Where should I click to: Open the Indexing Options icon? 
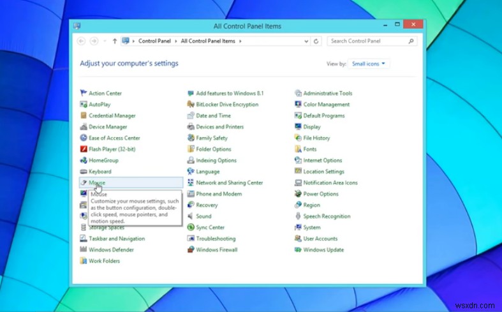tap(191, 160)
